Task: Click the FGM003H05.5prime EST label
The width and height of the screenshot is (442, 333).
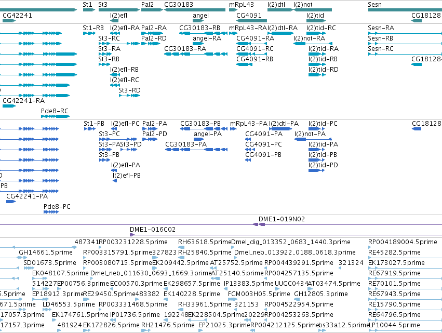Action: [x=259, y=294]
